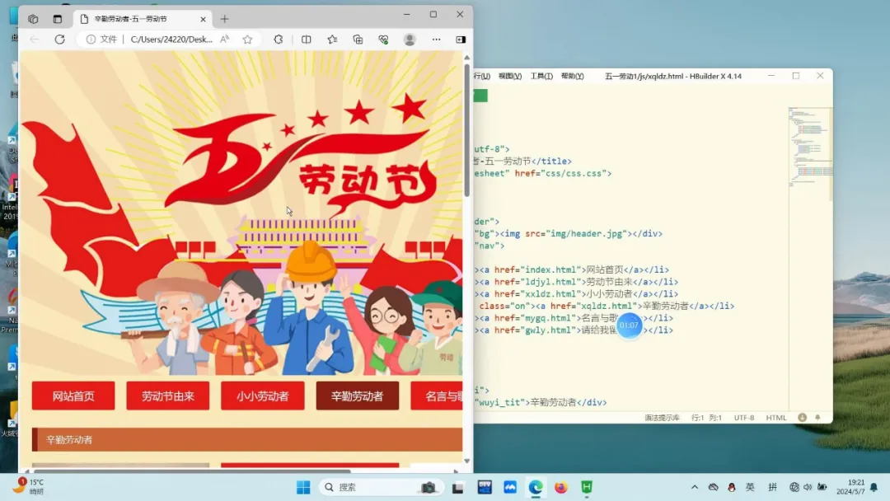Click the circular icon in HBuilder status bar
The width and height of the screenshot is (890, 501).
[802, 418]
